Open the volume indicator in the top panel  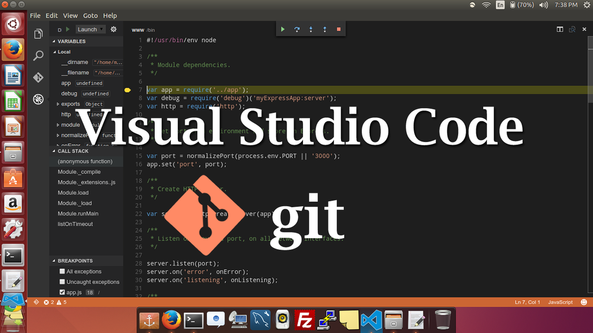coord(544,5)
